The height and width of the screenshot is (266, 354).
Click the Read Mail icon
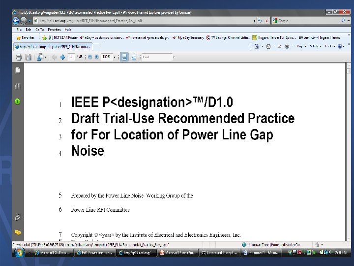(x=279, y=46)
